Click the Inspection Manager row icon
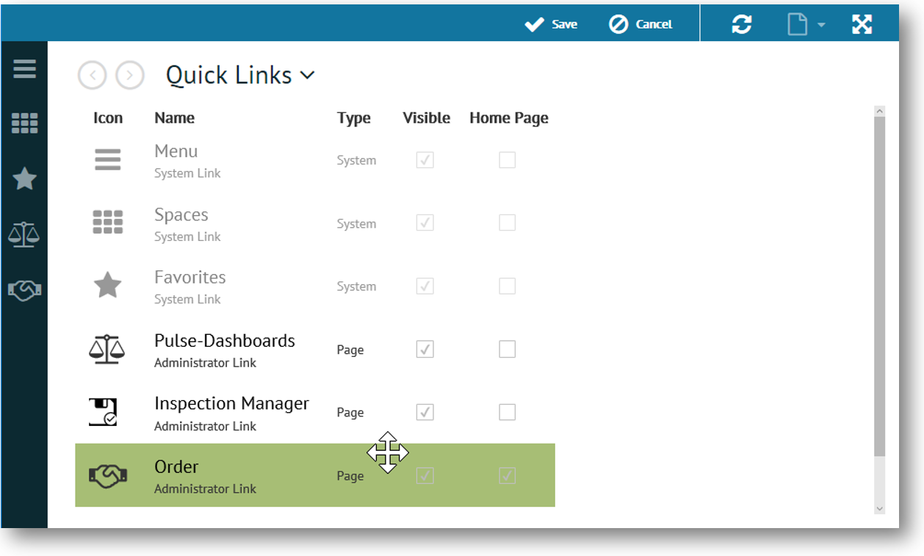 104,411
